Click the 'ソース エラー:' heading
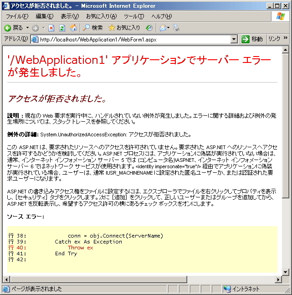Screen dimensions: 292x295 26,217
